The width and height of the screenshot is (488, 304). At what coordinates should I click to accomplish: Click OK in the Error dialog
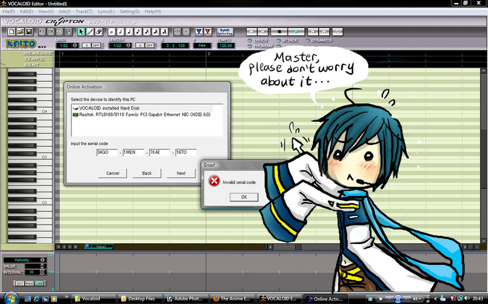coord(244,197)
